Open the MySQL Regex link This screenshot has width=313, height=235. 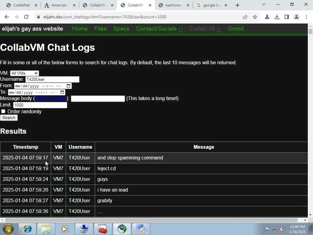(x=51, y=99)
